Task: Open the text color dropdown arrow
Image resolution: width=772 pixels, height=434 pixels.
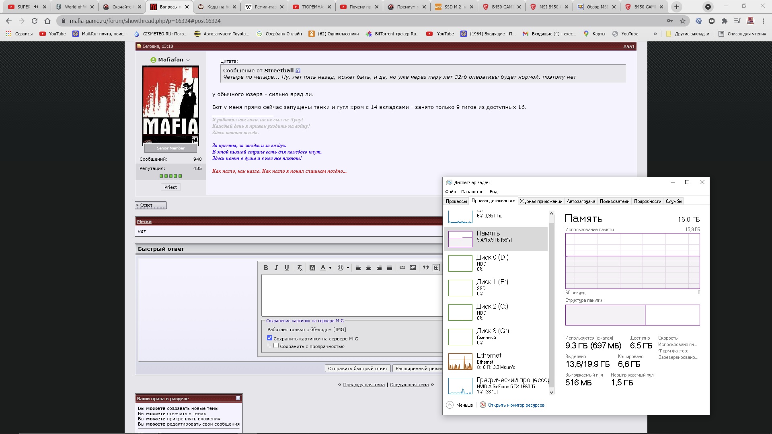Action: pyautogui.click(x=330, y=268)
